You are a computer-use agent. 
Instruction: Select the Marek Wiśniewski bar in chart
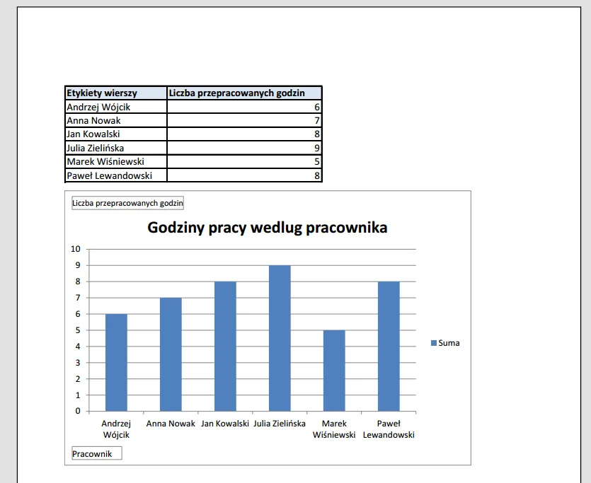pyautogui.click(x=334, y=370)
